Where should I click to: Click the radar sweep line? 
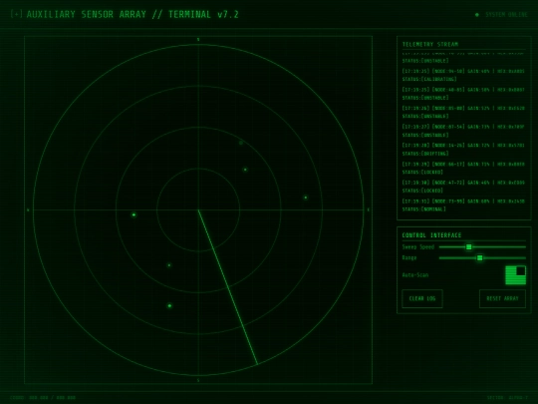click(x=228, y=287)
